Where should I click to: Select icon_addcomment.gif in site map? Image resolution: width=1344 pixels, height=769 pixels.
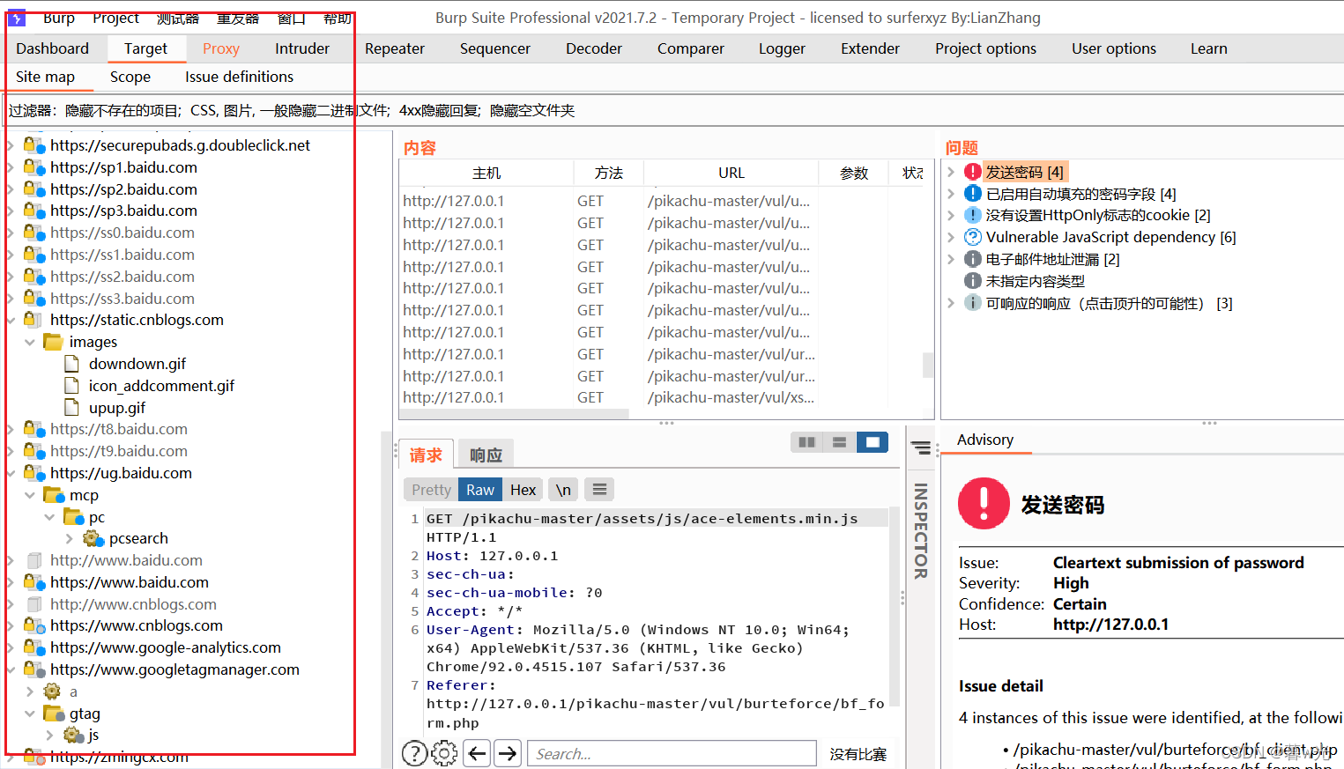tap(161, 386)
